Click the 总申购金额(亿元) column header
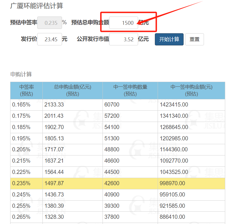The image size is (226, 224). [72, 91]
